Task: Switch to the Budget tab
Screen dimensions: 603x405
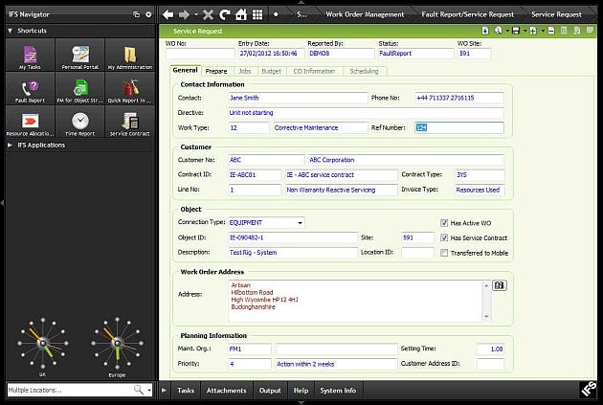Action: (x=271, y=71)
